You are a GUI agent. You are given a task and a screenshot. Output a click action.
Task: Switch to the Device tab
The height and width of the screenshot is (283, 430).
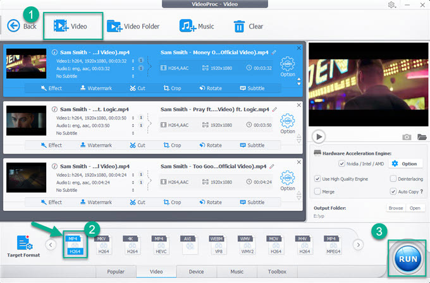pyautogui.click(x=197, y=272)
